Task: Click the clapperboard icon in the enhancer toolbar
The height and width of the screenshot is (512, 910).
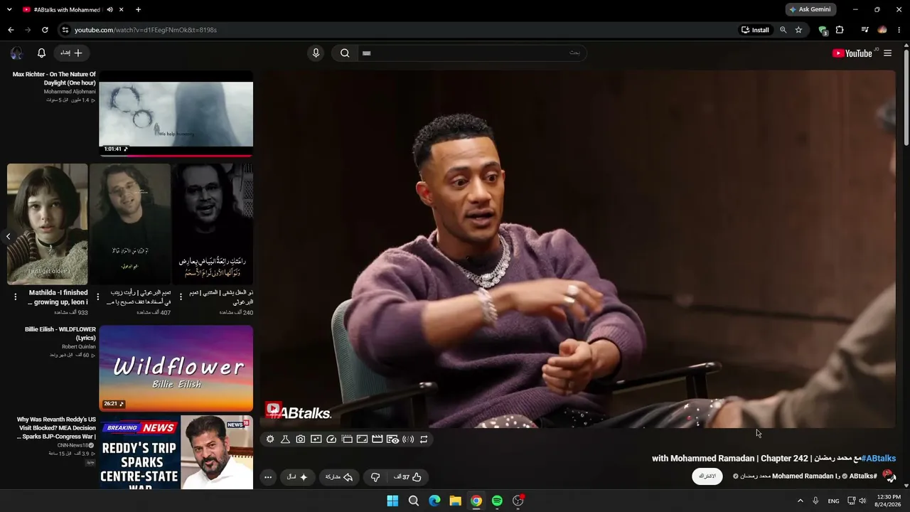Action: [378, 439]
